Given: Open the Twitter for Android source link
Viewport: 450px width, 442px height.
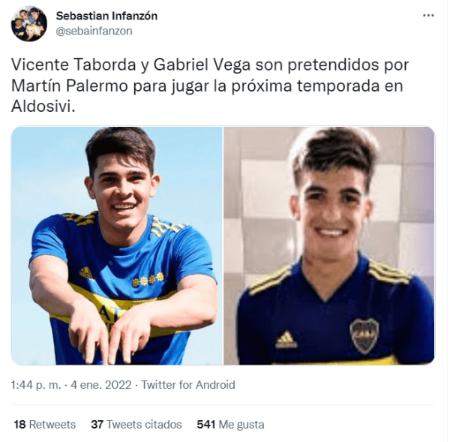Looking at the screenshot, I should pos(188,385).
